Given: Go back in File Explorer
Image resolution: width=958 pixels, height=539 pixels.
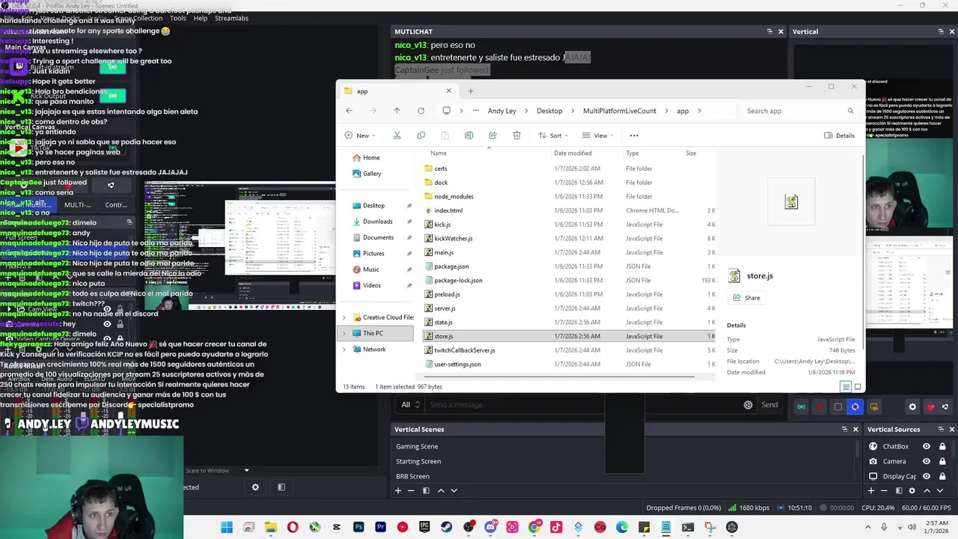Looking at the screenshot, I should (349, 111).
